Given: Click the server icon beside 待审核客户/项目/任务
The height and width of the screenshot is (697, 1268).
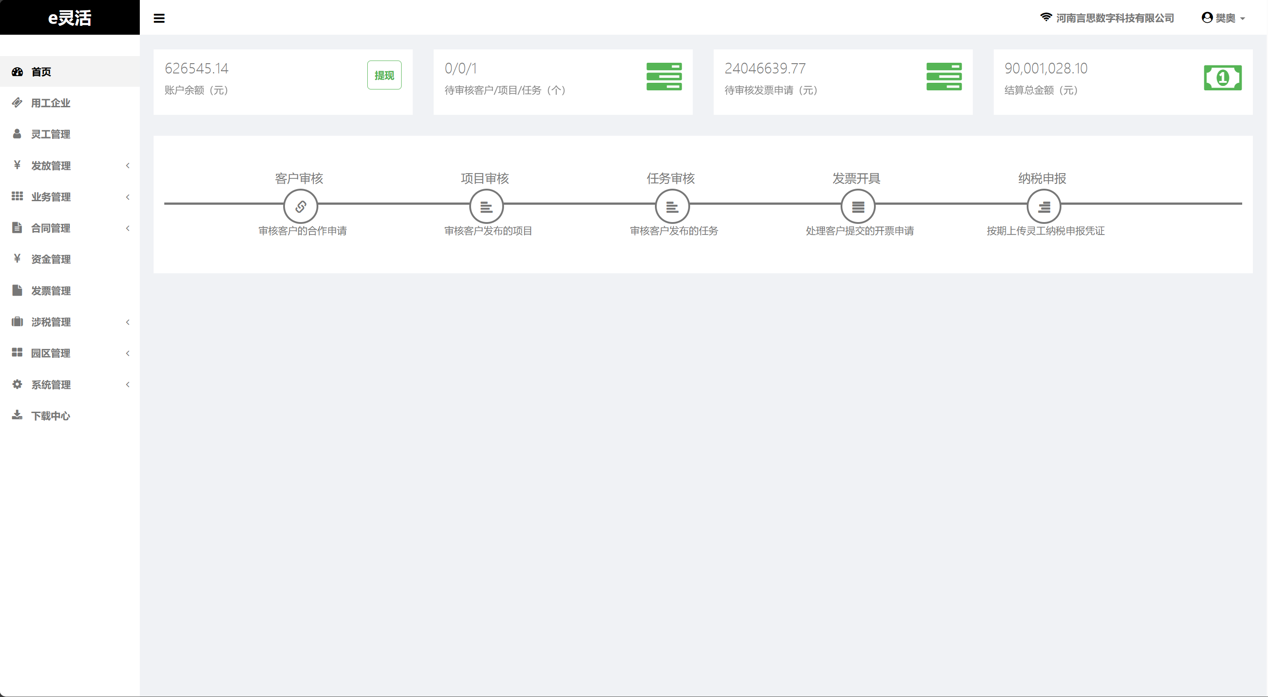Looking at the screenshot, I should point(663,76).
